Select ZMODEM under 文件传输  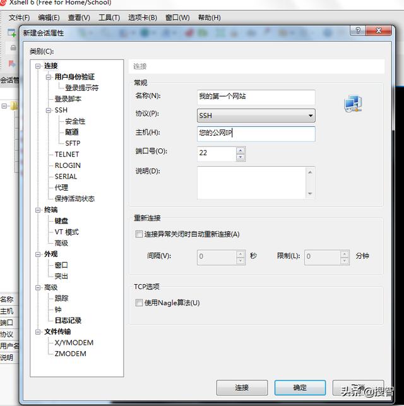coord(71,354)
